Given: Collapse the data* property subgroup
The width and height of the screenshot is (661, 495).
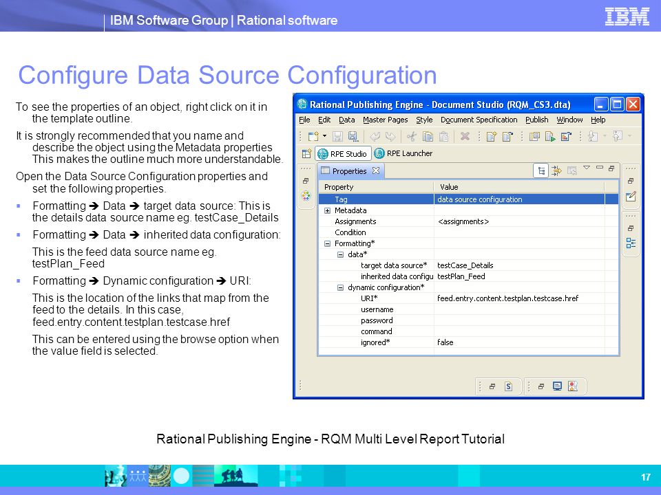Looking at the screenshot, I should click(340, 254).
